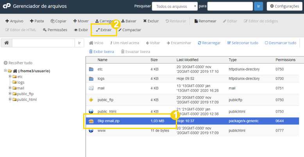This screenshot has height=157, width=304.
Task: Click the 0777 permissions of www
Action: click(x=279, y=131)
